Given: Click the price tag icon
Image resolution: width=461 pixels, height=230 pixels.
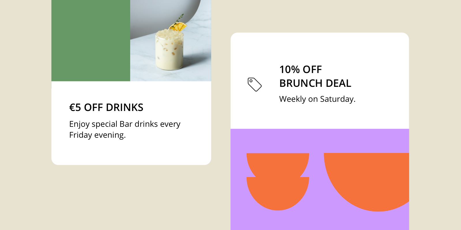Looking at the screenshot, I should point(255,85).
